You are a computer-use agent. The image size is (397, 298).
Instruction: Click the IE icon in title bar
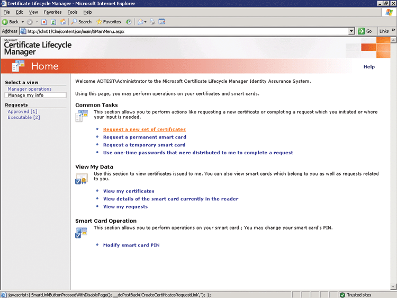[x=3, y=3]
